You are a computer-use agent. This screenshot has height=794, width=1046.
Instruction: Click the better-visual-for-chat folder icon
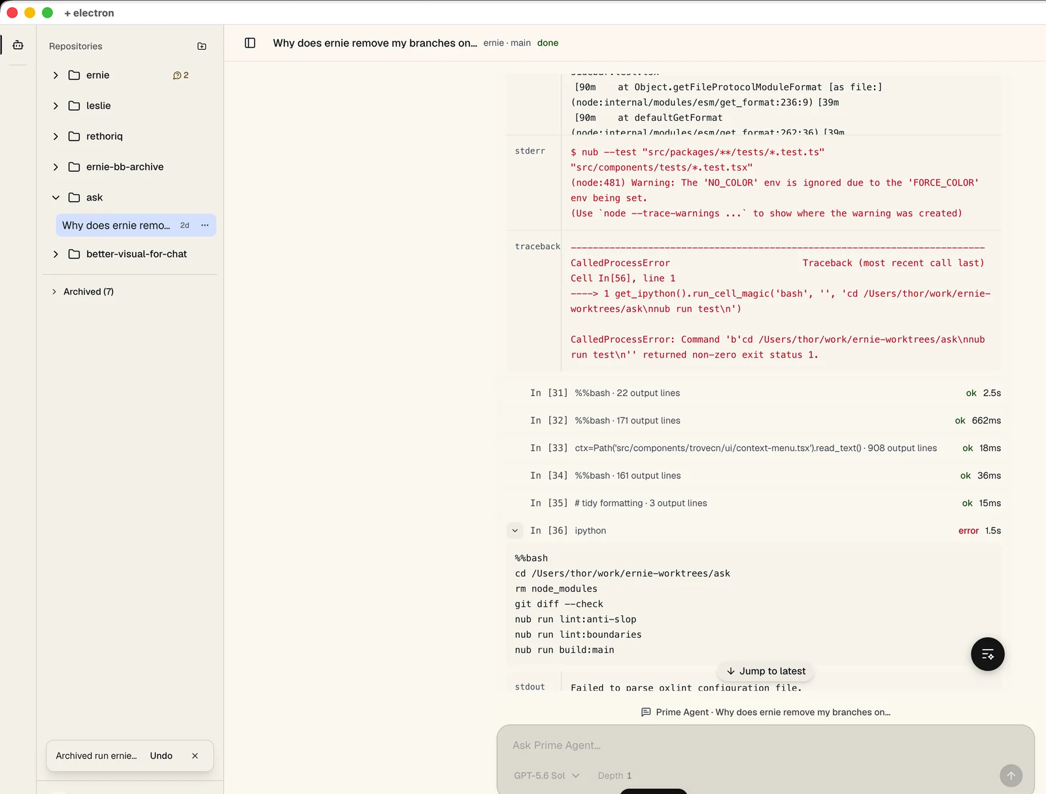click(x=75, y=254)
